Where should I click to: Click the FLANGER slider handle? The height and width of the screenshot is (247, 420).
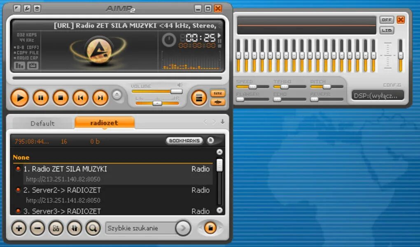click(240, 99)
